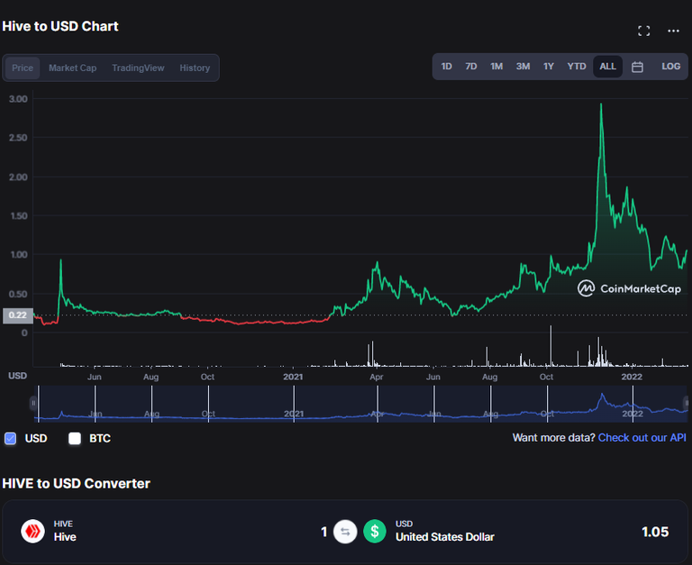Set chart range to YTD
The height and width of the screenshot is (565, 692).
(577, 66)
